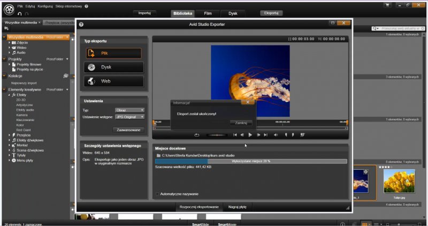Jump to the start of the clip

point(234,135)
